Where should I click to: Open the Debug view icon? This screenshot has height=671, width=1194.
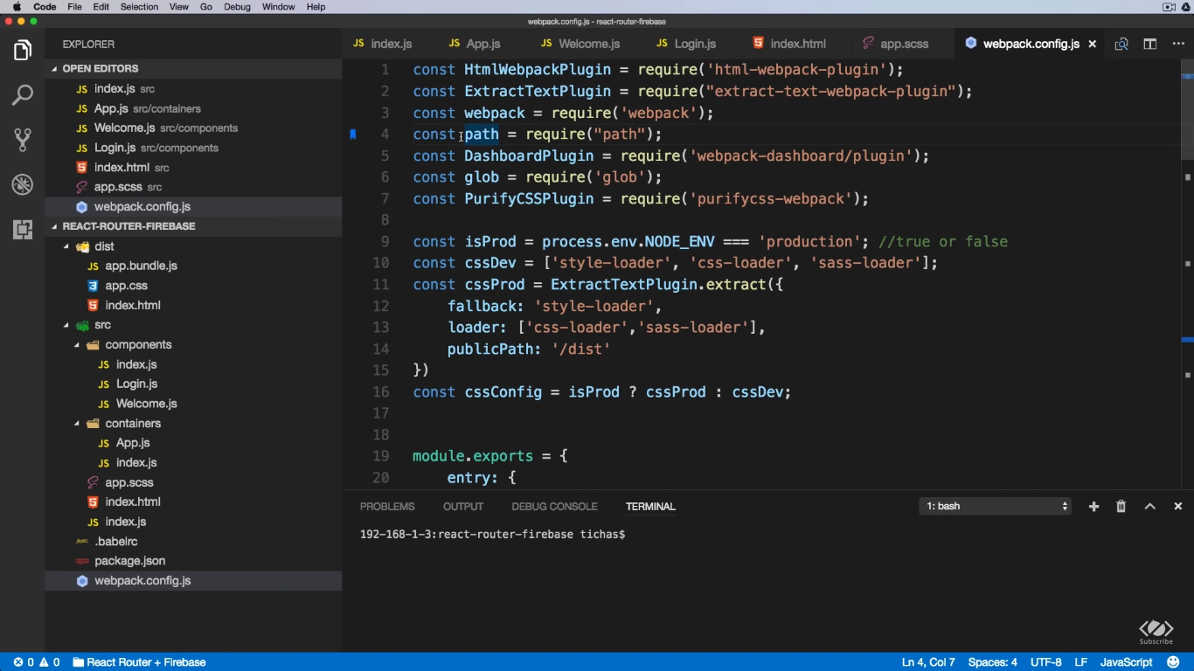coord(23,184)
